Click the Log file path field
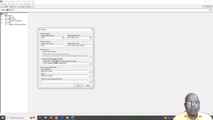This screenshot has width=213, height=120. (x=64, y=76)
